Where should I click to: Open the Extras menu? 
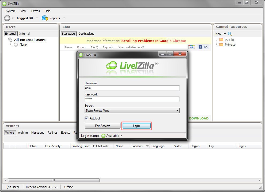click(35, 11)
